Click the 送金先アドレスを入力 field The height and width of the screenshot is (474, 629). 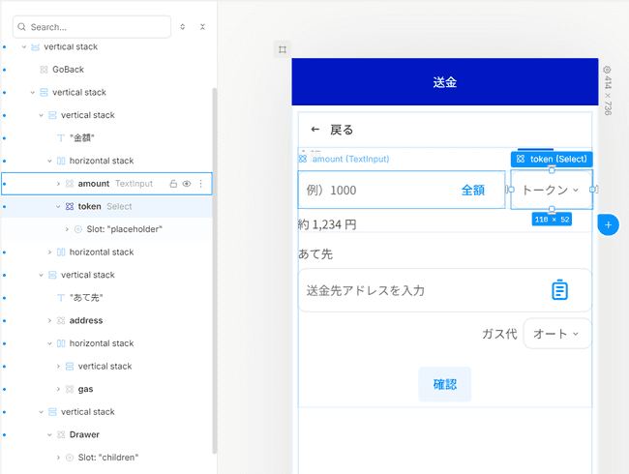point(444,290)
